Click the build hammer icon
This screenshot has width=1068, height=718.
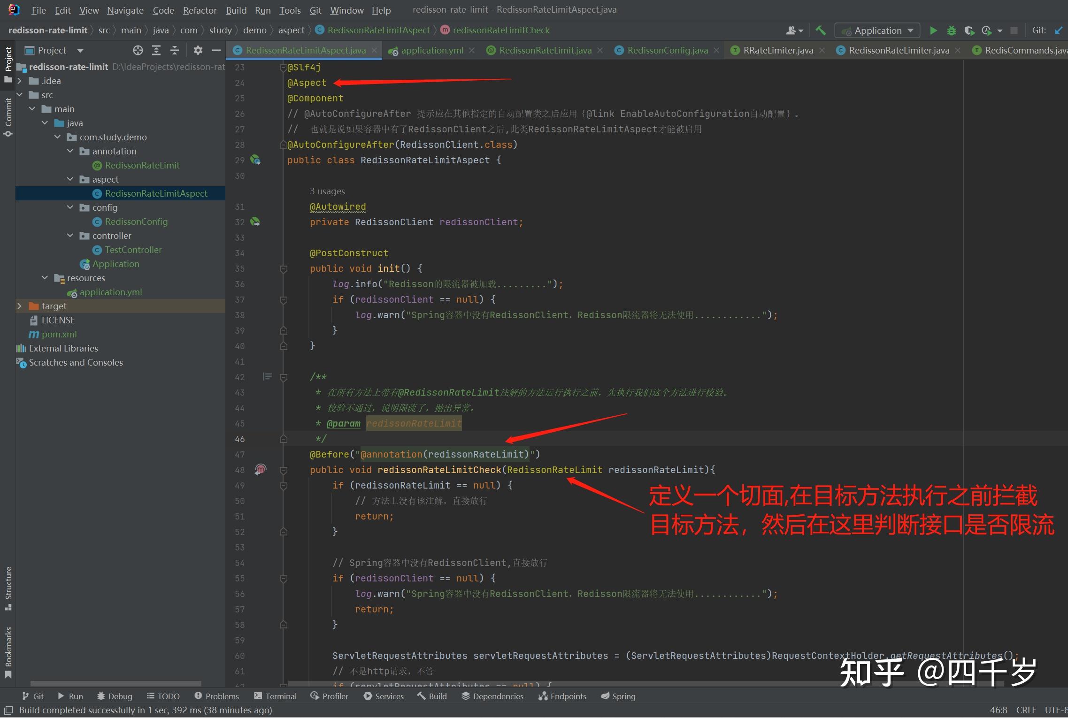[x=821, y=30]
